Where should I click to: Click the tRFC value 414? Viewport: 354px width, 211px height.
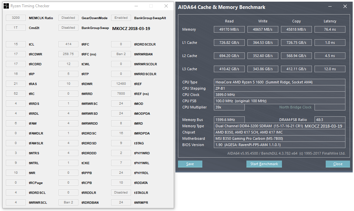pyautogui.click(x=68, y=44)
